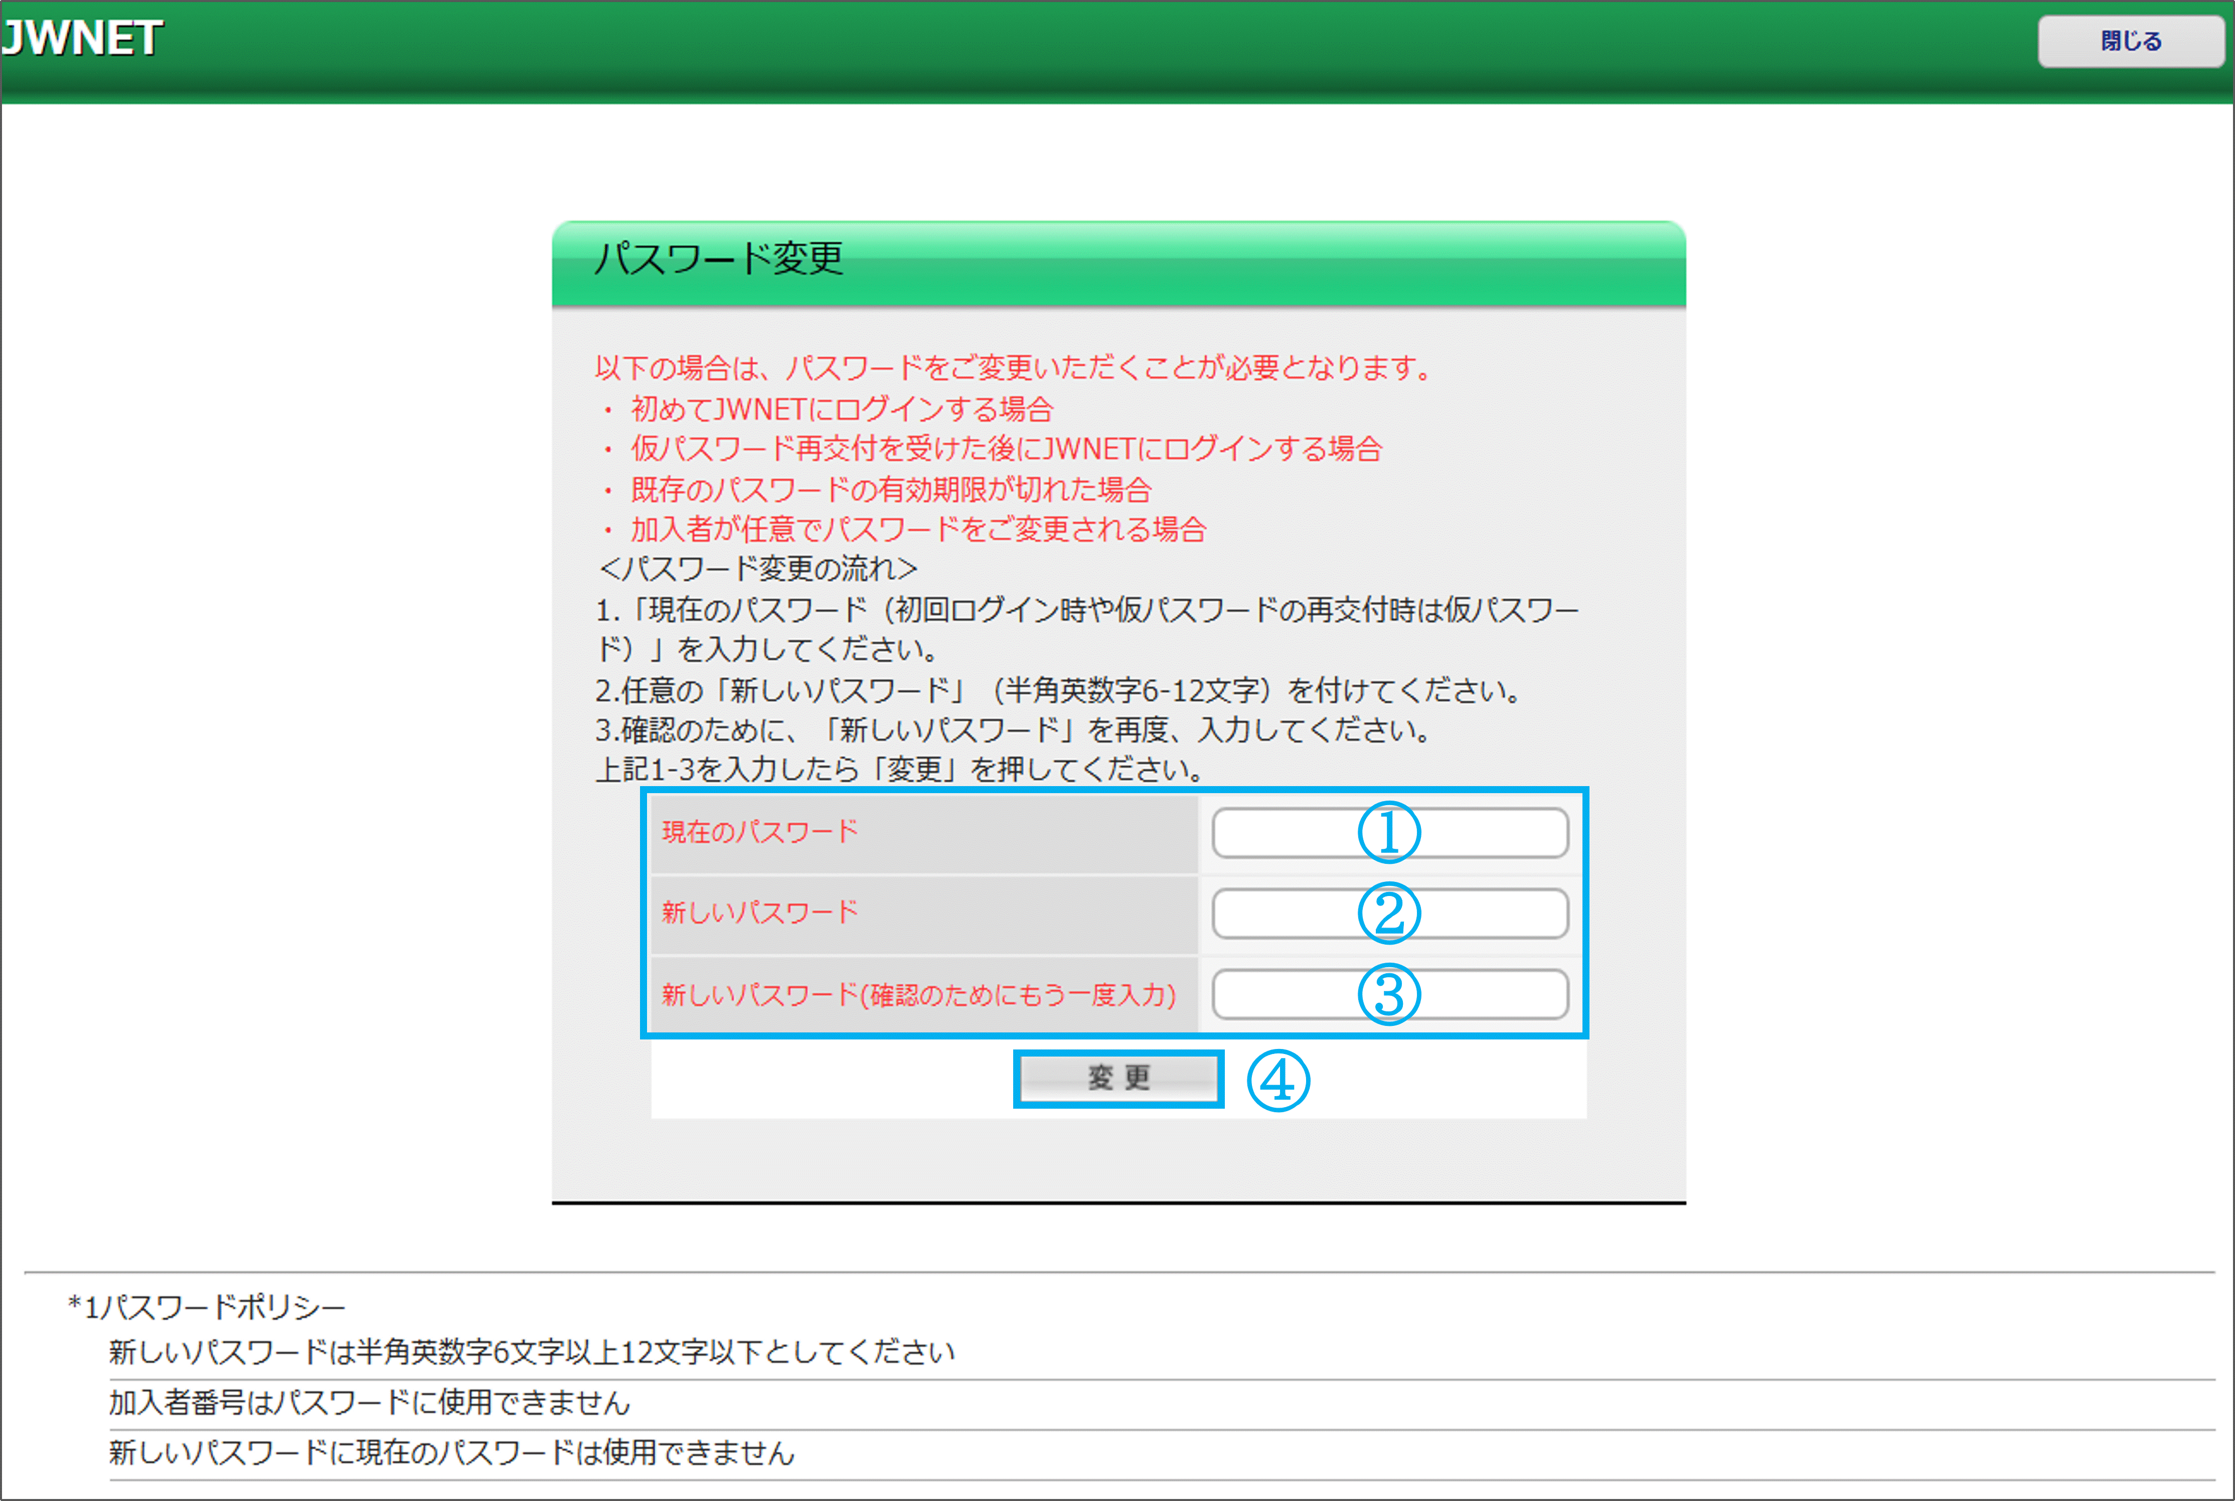Click the <パスワード変更の流れ> heading text
Image resolution: width=2235 pixels, height=1501 pixels.
[757, 569]
